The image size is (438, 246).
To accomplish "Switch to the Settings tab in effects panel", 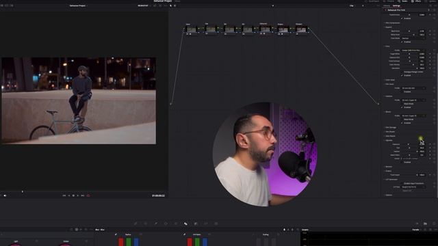I will [x=396, y=5].
